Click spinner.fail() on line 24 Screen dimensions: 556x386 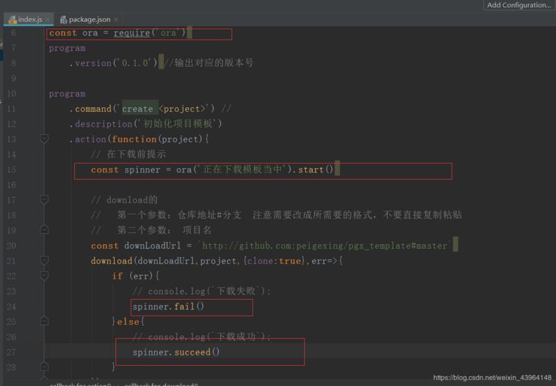[x=168, y=307]
